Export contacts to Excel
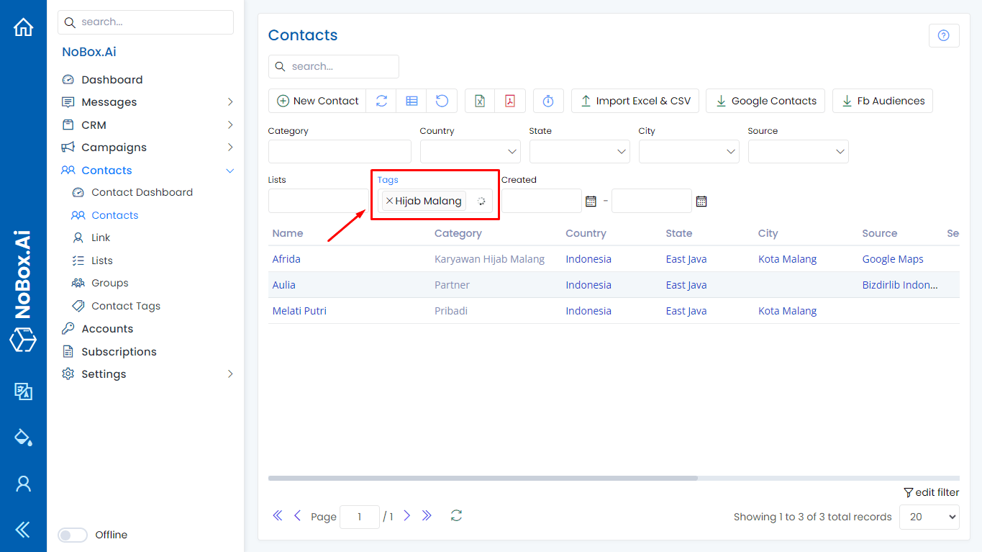 point(479,101)
